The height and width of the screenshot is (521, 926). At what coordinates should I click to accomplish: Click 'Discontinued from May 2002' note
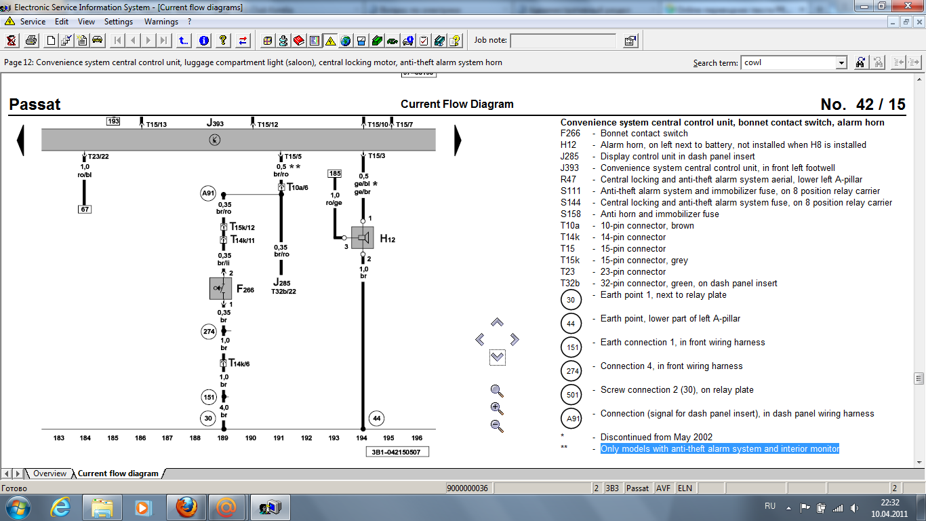pyautogui.click(x=656, y=437)
